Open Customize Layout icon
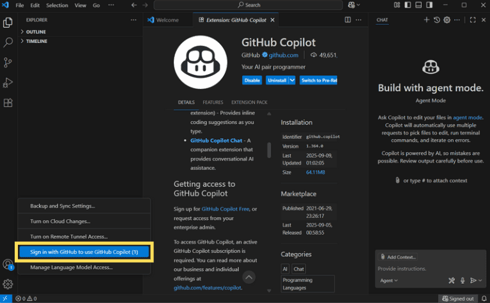 (x=397, y=5)
